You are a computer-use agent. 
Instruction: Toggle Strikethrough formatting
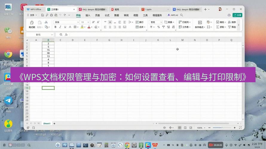click(x=70, y=27)
